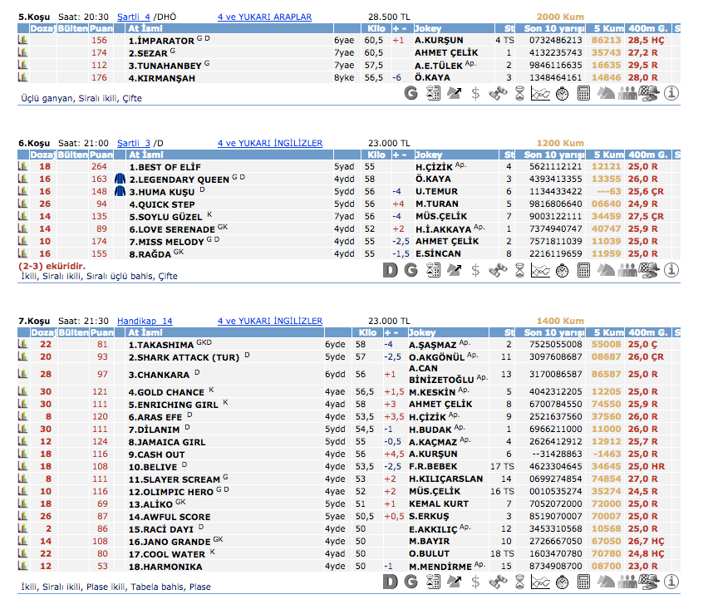Open the bar chart icon beside BEST OF ELİF
Viewport: 708px width, 609px height.
[23, 166]
